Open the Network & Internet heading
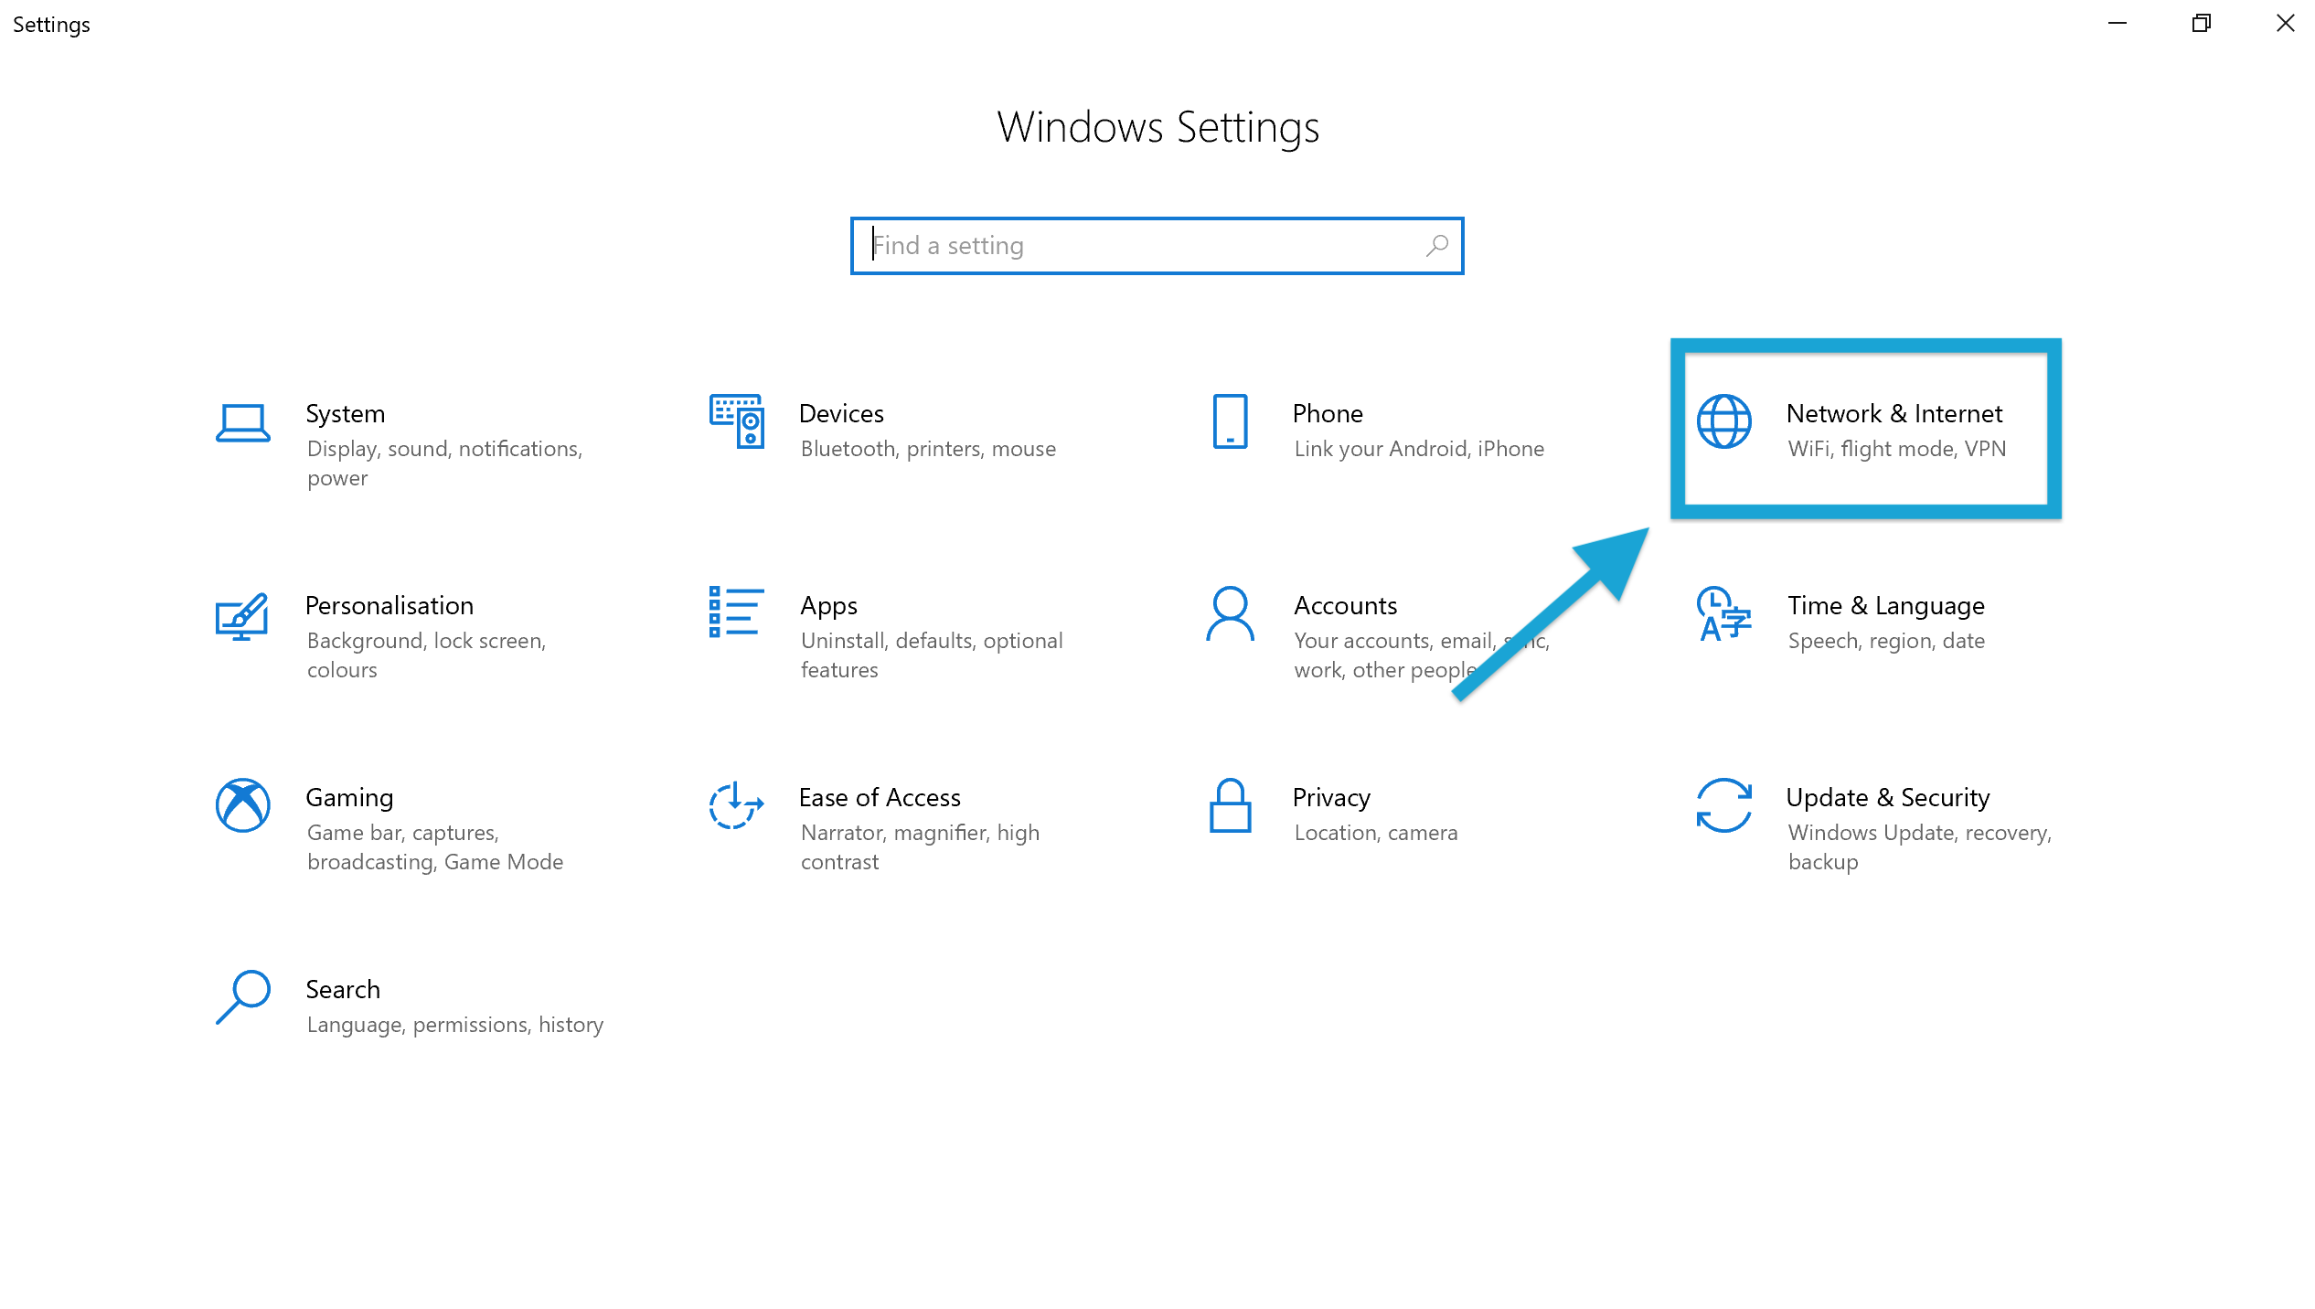 [1894, 414]
